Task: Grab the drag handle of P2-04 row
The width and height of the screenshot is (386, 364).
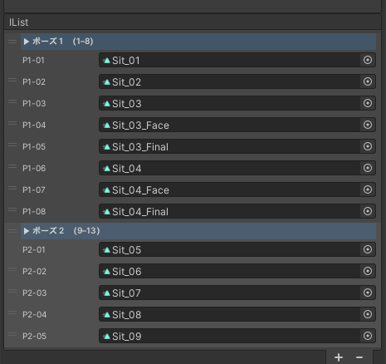Action: [12, 312]
